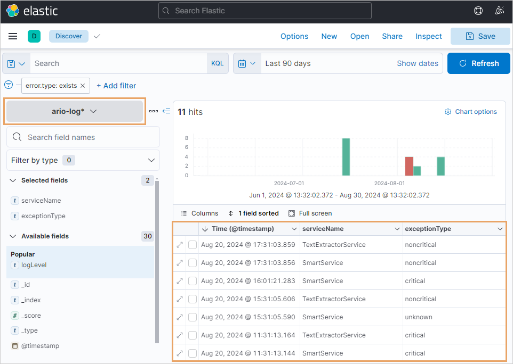This screenshot has width=513, height=364.
Task: Click the + Add filter link
Action: click(x=116, y=86)
